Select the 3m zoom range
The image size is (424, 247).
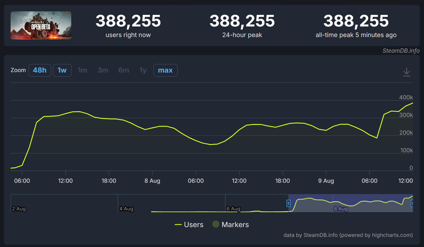(x=103, y=70)
